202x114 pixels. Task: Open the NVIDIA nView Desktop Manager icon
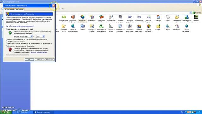click(x=63, y=19)
